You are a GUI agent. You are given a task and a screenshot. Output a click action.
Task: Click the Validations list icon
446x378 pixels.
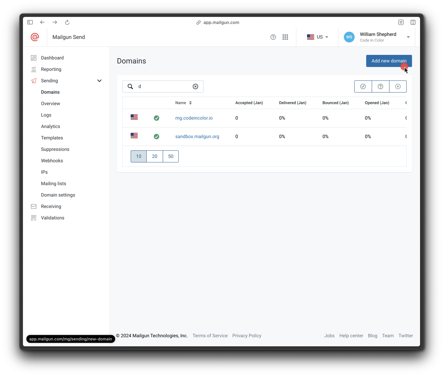[34, 218]
